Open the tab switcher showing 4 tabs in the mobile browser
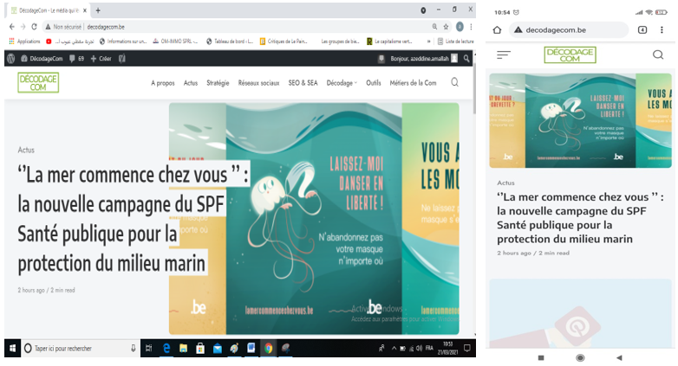678x366 pixels. point(642,29)
